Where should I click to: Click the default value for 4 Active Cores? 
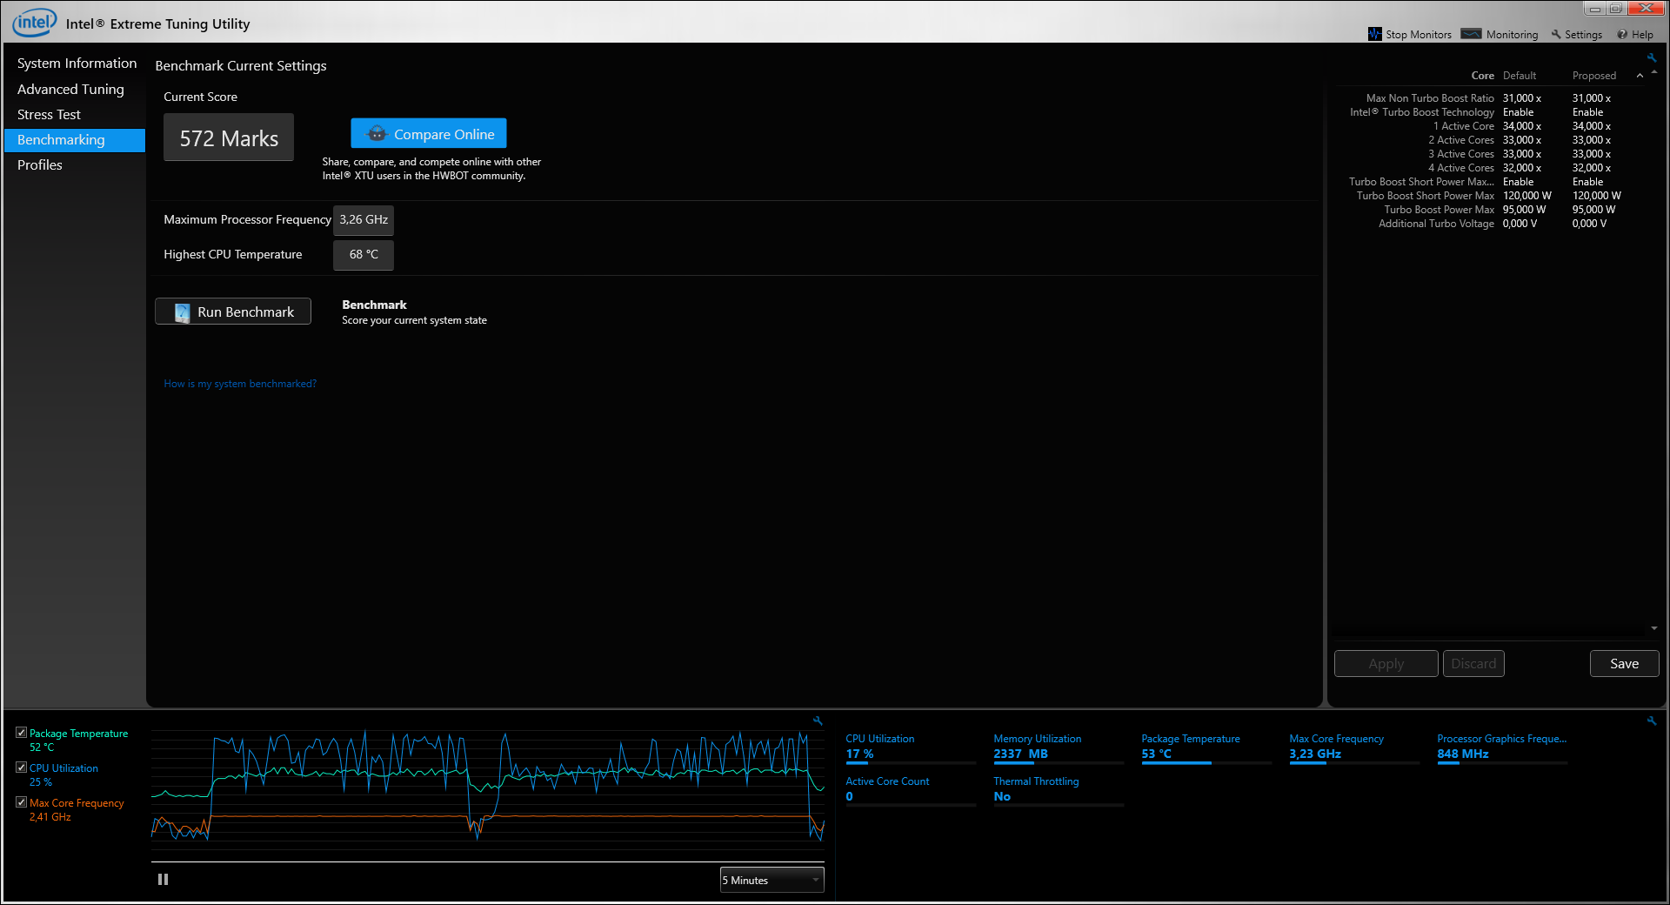[x=1522, y=168]
